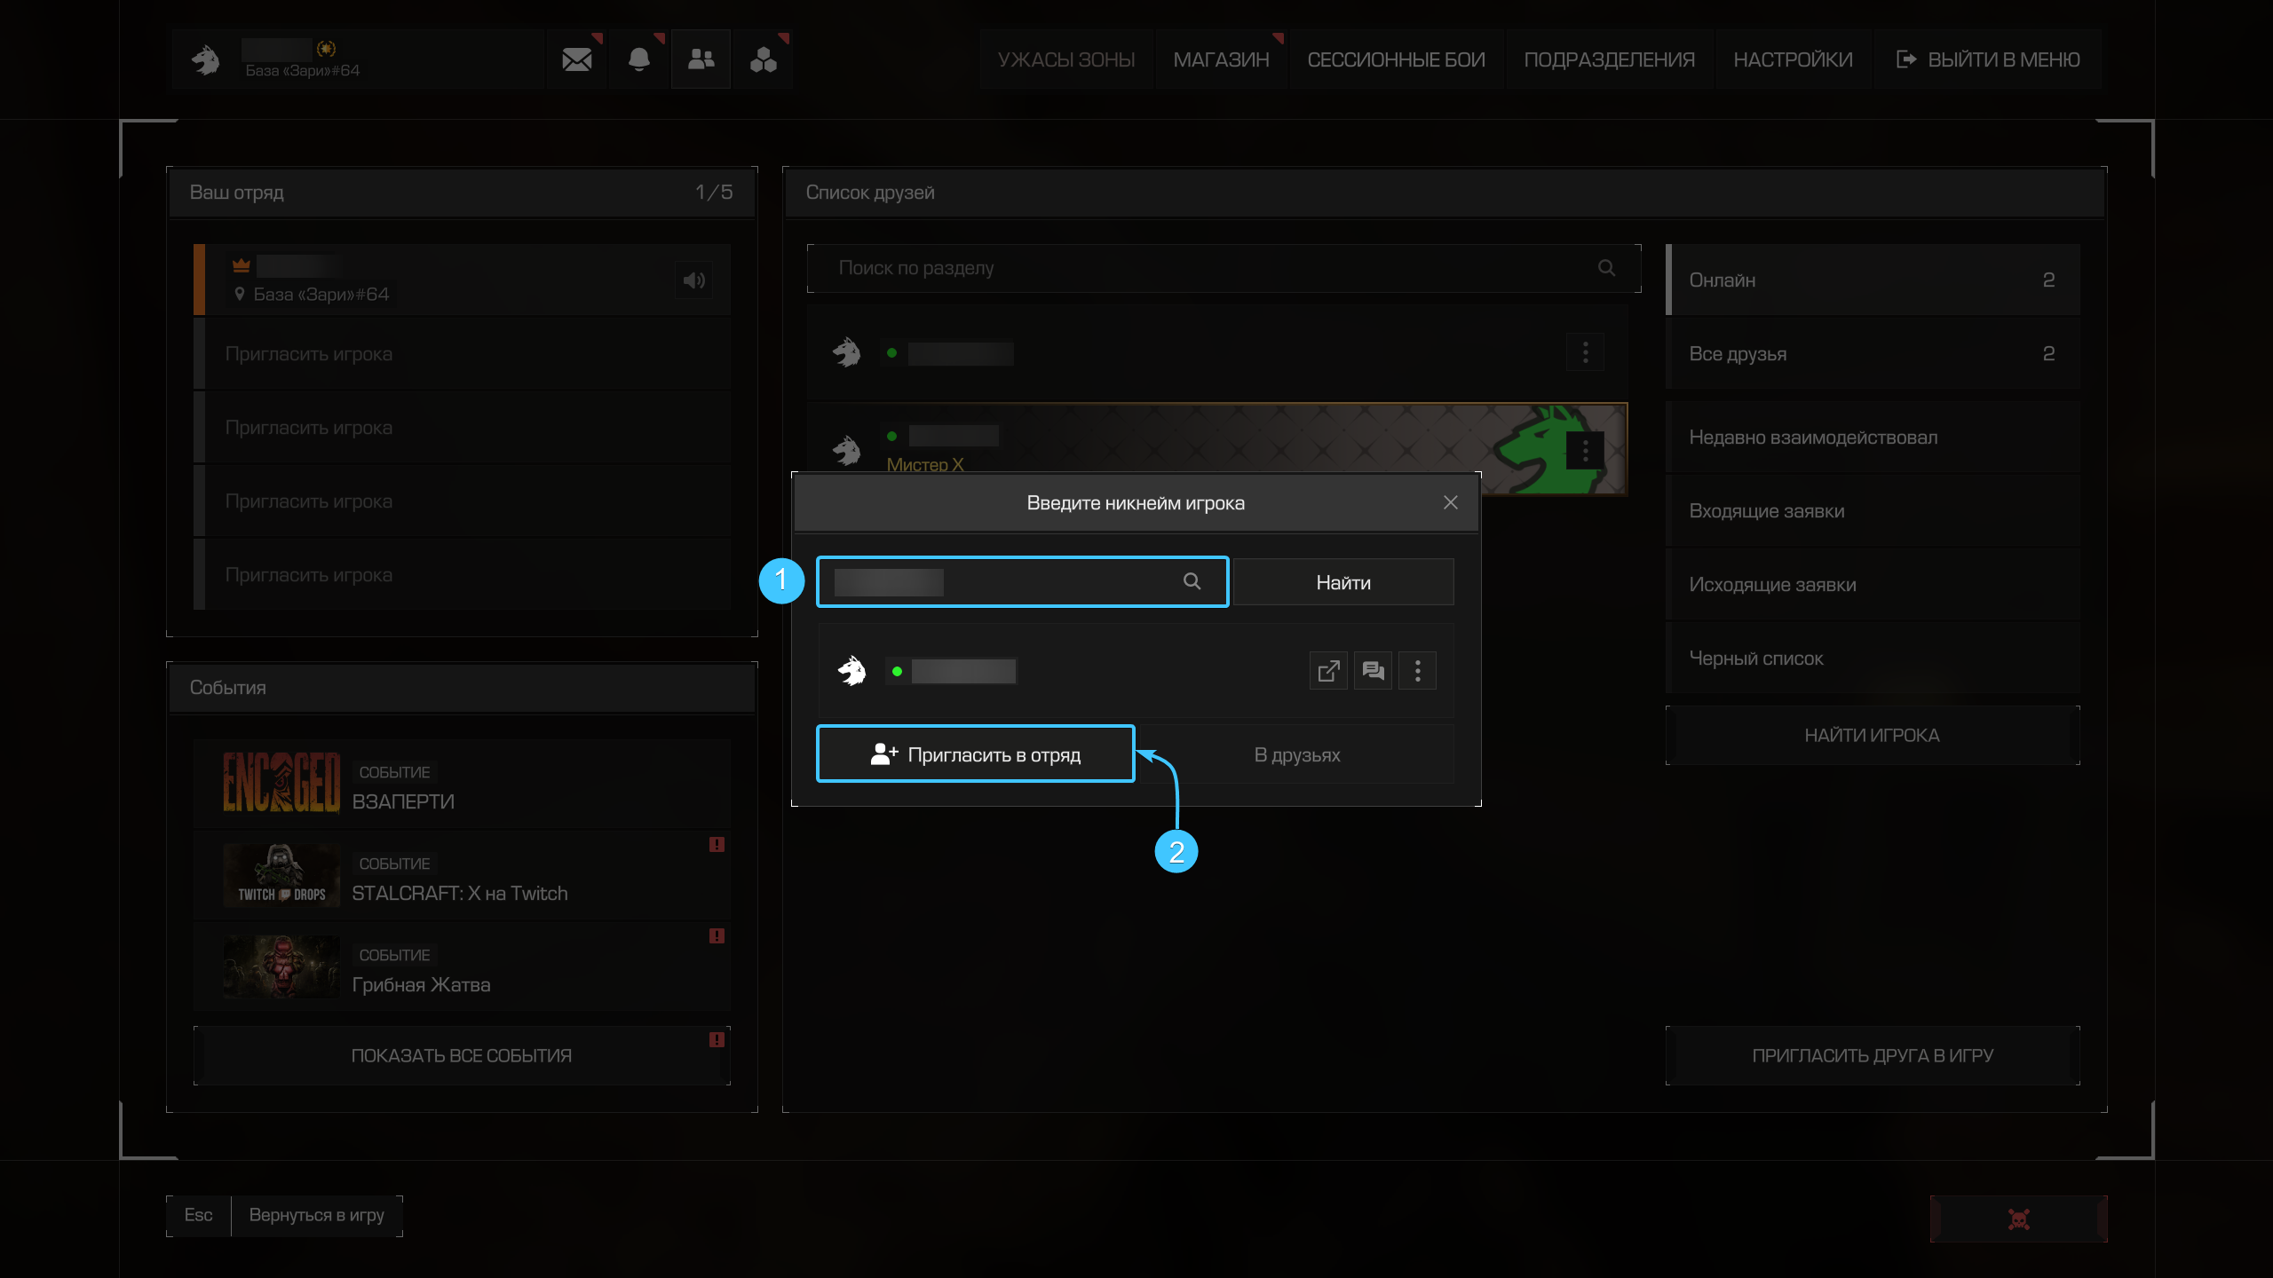
Task: Open three-dot menu of found player
Action: point(1417,671)
